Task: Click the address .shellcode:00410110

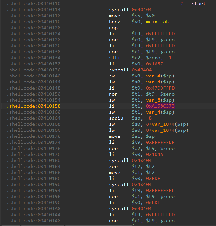Action: [33, 3]
